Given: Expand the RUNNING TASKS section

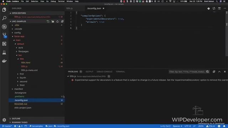Looking at the screenshot, I should [x=20, y=122].
